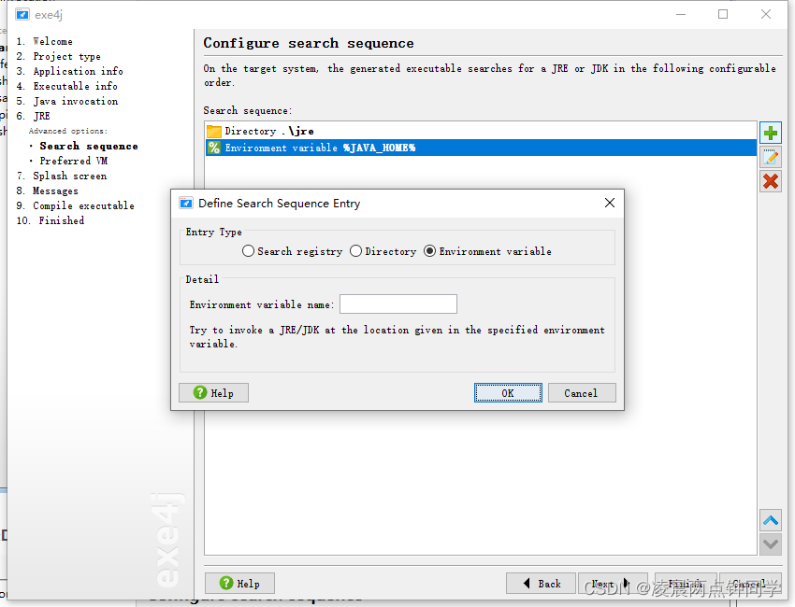Select the Search registry radio button
795x607 pixels.
tap(248, 251)
